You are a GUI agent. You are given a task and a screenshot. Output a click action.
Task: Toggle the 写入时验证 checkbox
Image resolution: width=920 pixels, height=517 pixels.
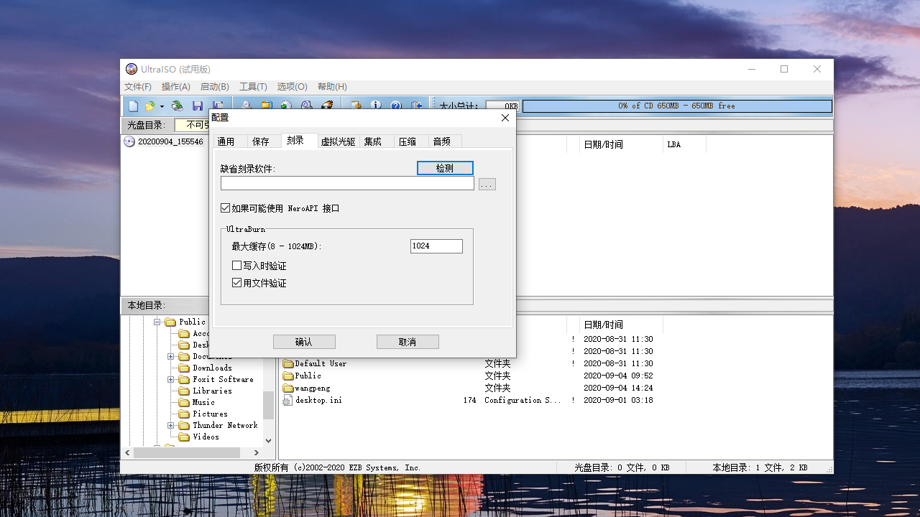237,265
